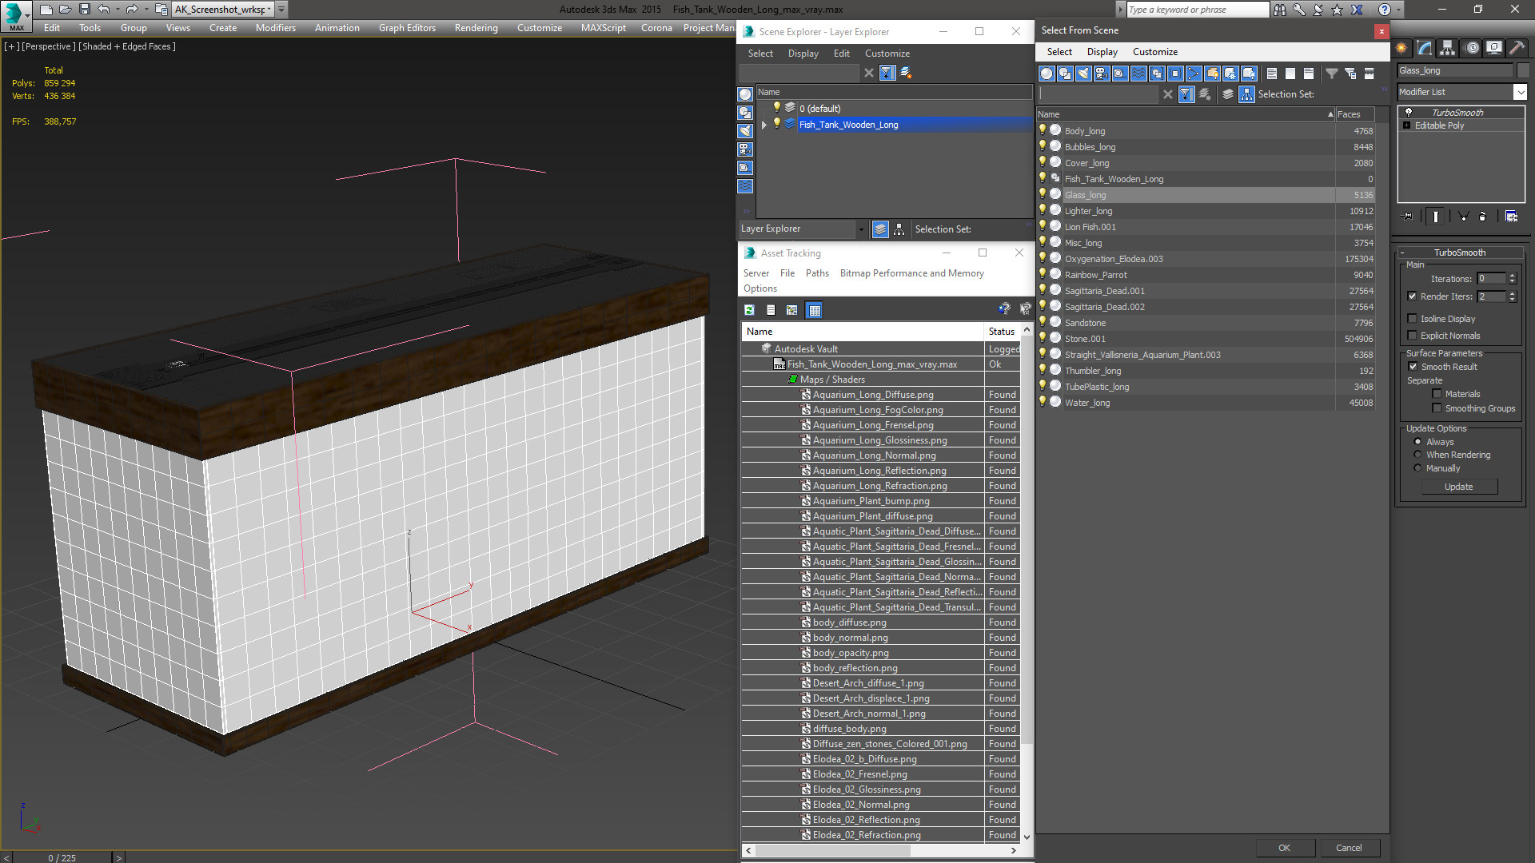Switch to the Motion panel tab

tap(1472, 48)
